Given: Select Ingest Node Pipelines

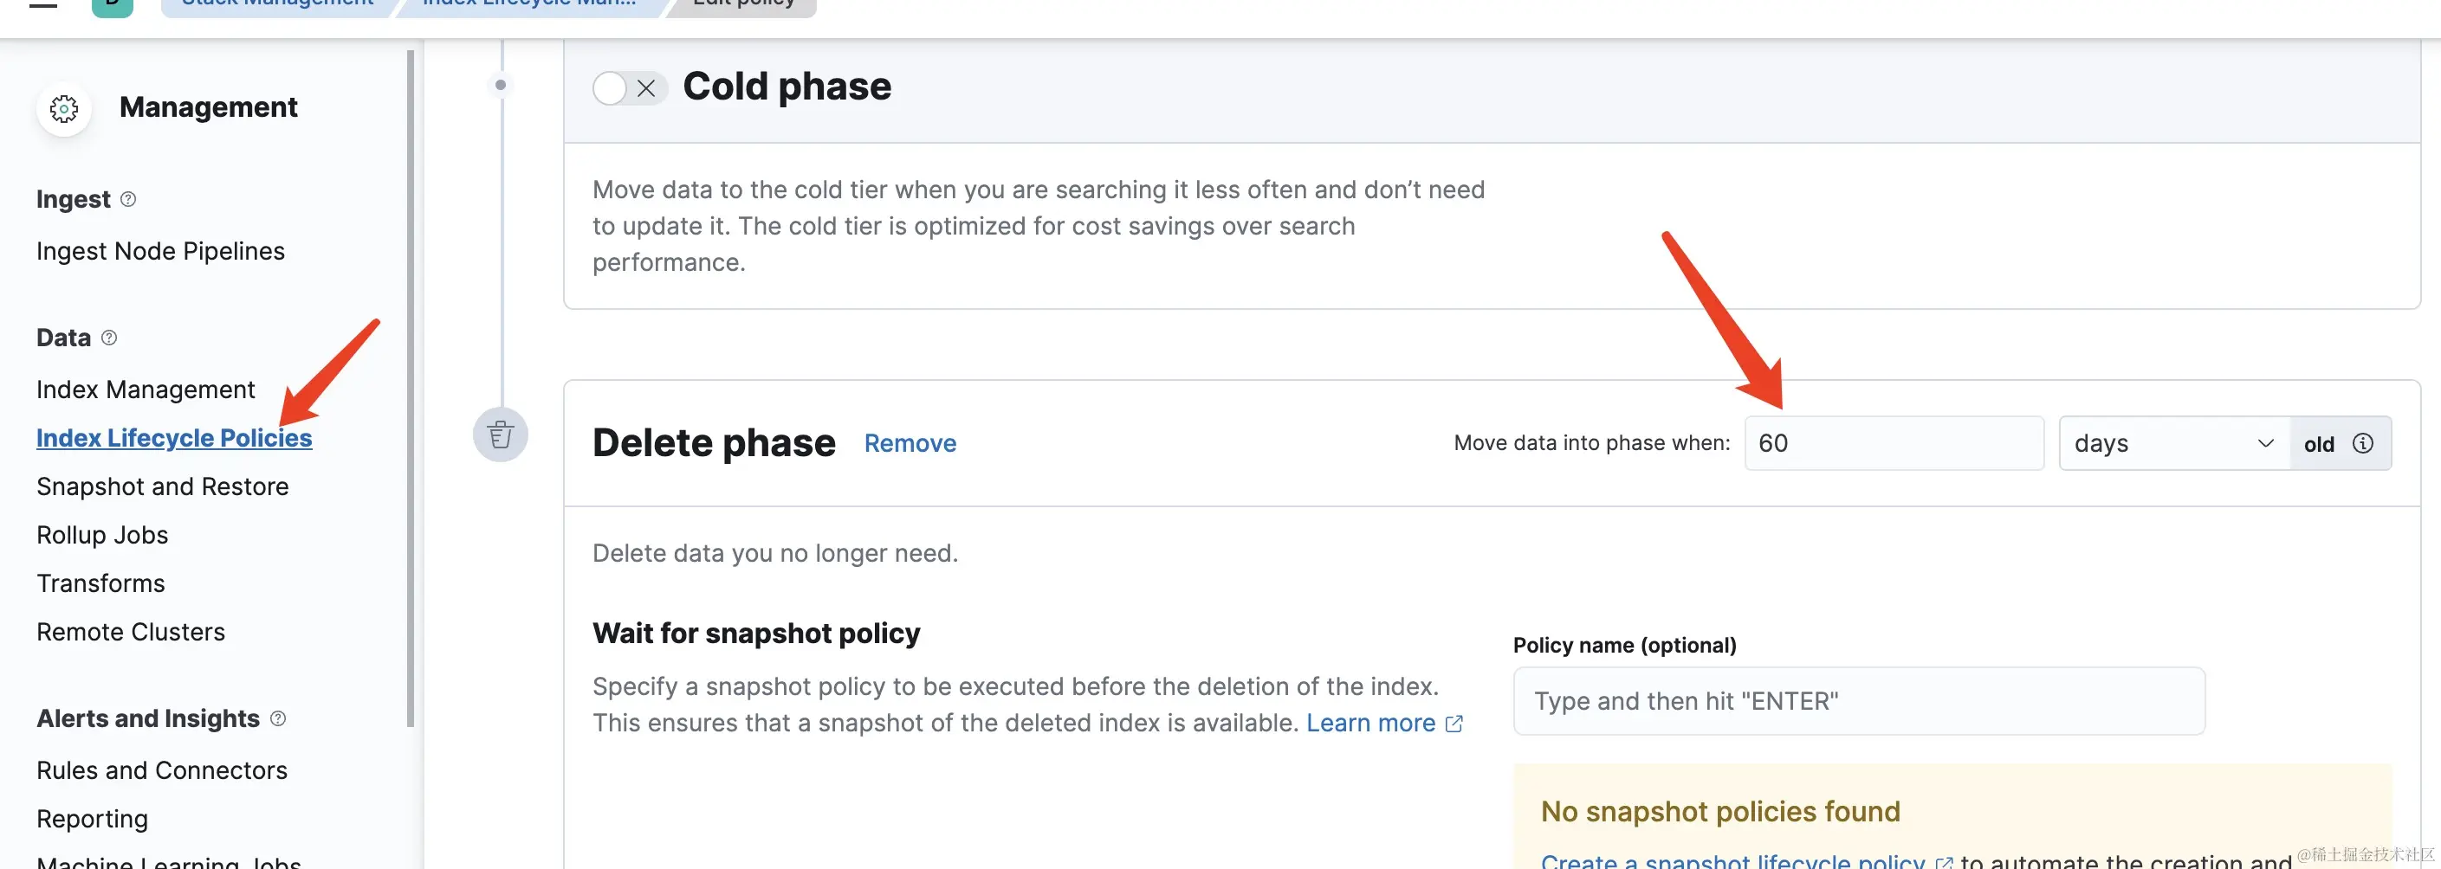Looking at the screenshot, I should (160, 251).
